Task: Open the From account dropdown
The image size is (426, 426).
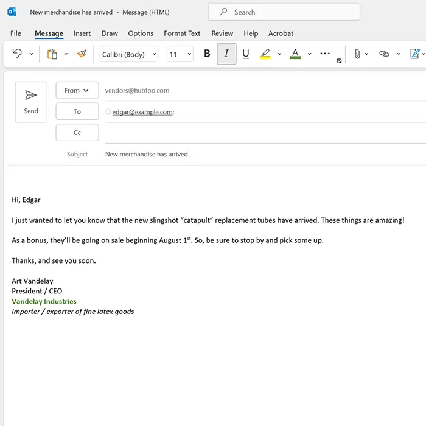Action: 77,90
